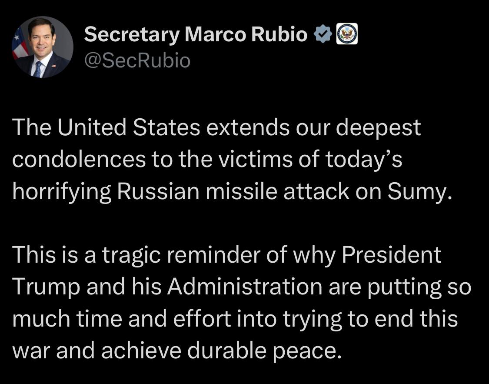The width and height of the screenshot is (489, 384).
Task: Click the blue verified checkmark badge
Action: click(324, 35)
